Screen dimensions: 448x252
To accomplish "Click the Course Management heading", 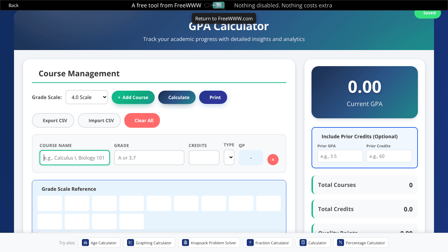I will 79,73.
